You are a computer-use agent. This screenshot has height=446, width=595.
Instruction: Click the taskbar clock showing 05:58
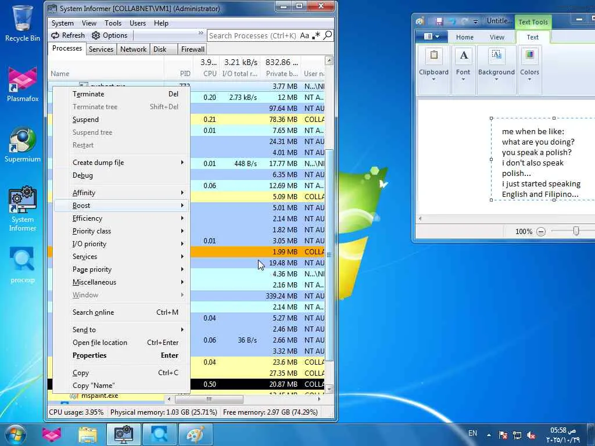(x=563, y=435)
